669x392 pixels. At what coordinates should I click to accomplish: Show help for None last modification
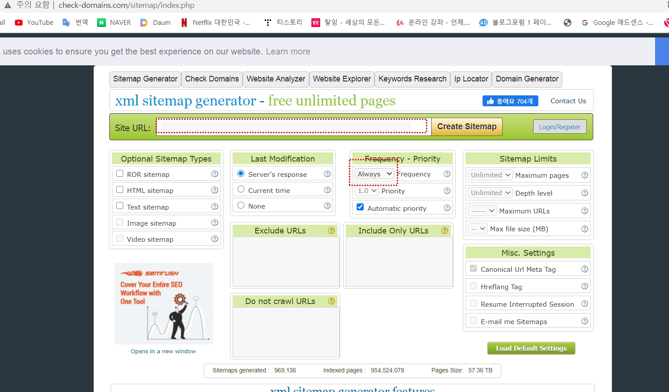328,206
